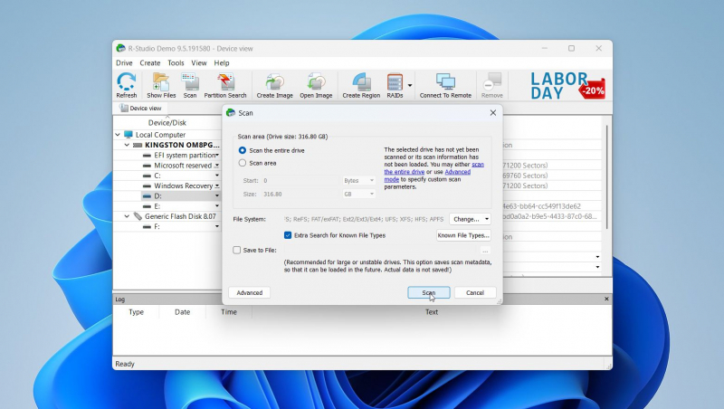This screenshot has width=724, height=409.
Task: Click the Save to File browse button
Action: pos(485,251)
